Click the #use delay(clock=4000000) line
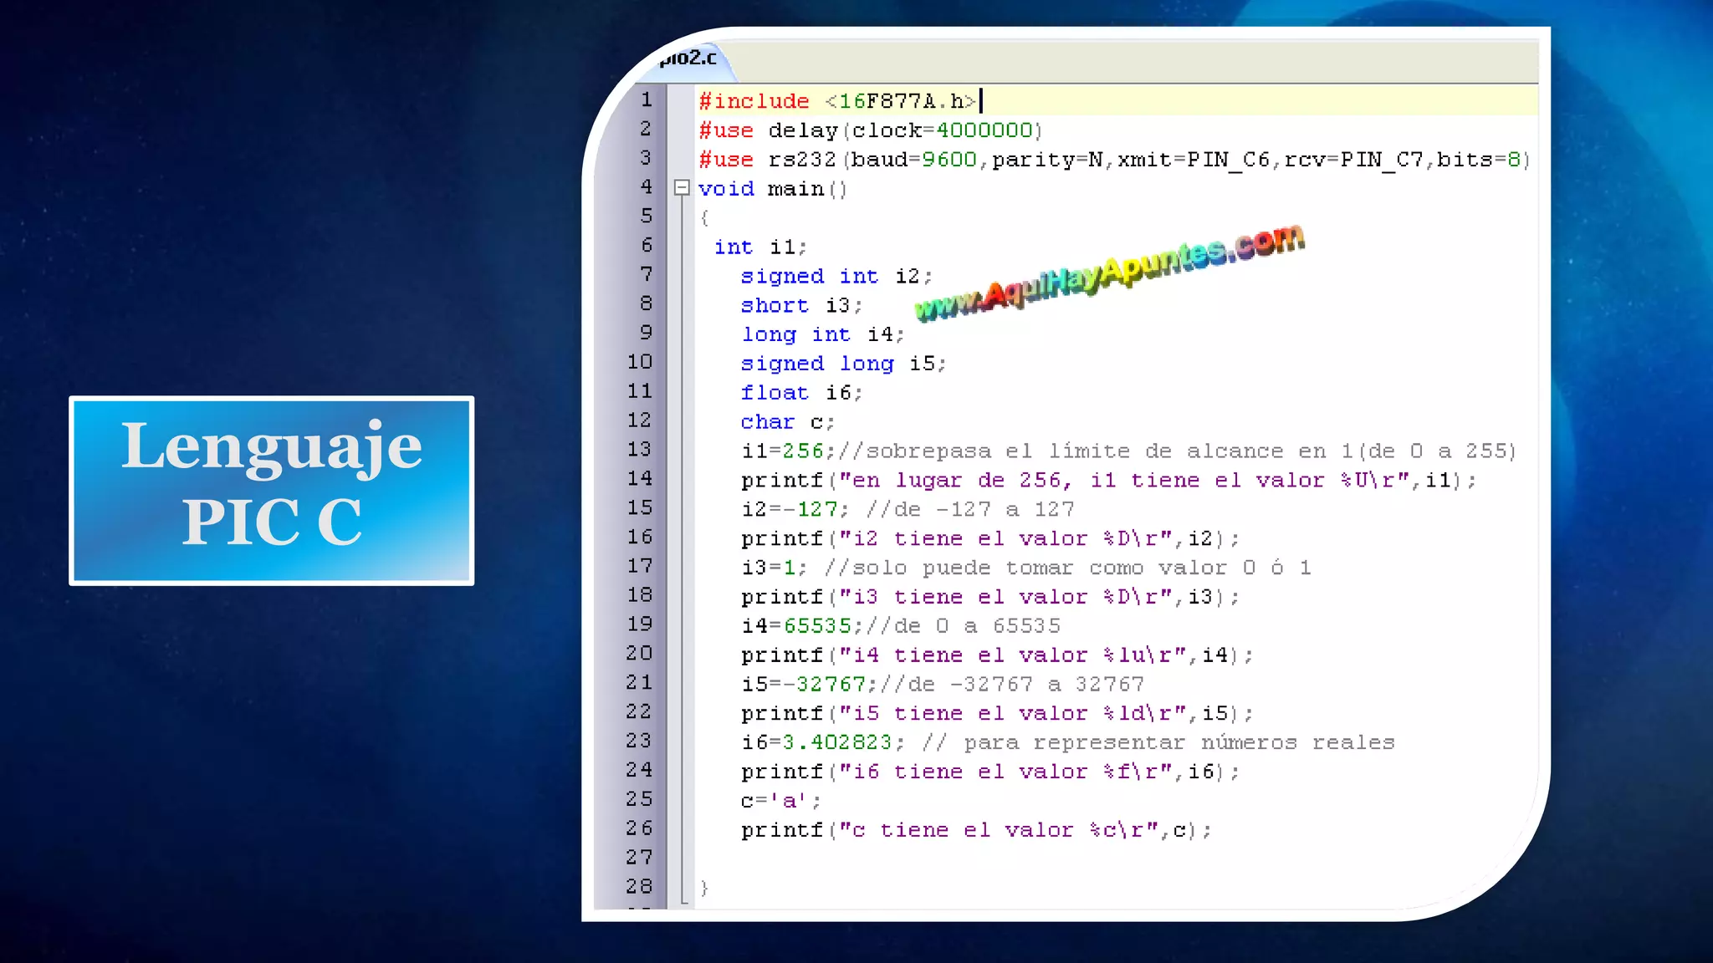Image resolution: width=1713 pixels, height=963 pixels. click(x=870, y=130)
